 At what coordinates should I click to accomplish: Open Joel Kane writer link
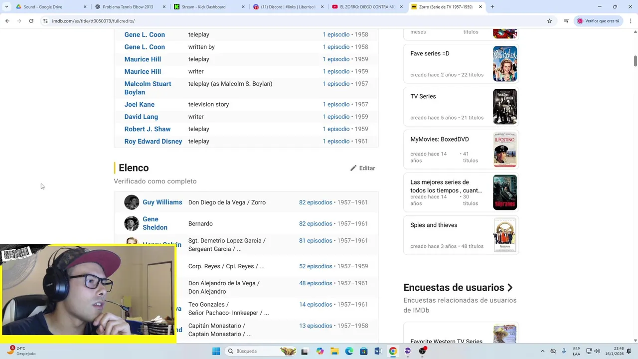click(140, 104)
